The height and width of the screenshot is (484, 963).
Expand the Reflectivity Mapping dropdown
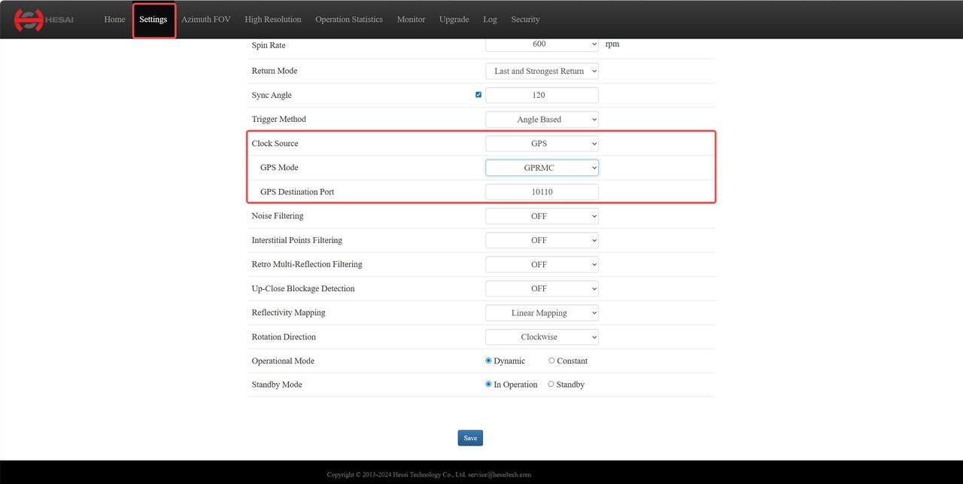tap(542, 312)
